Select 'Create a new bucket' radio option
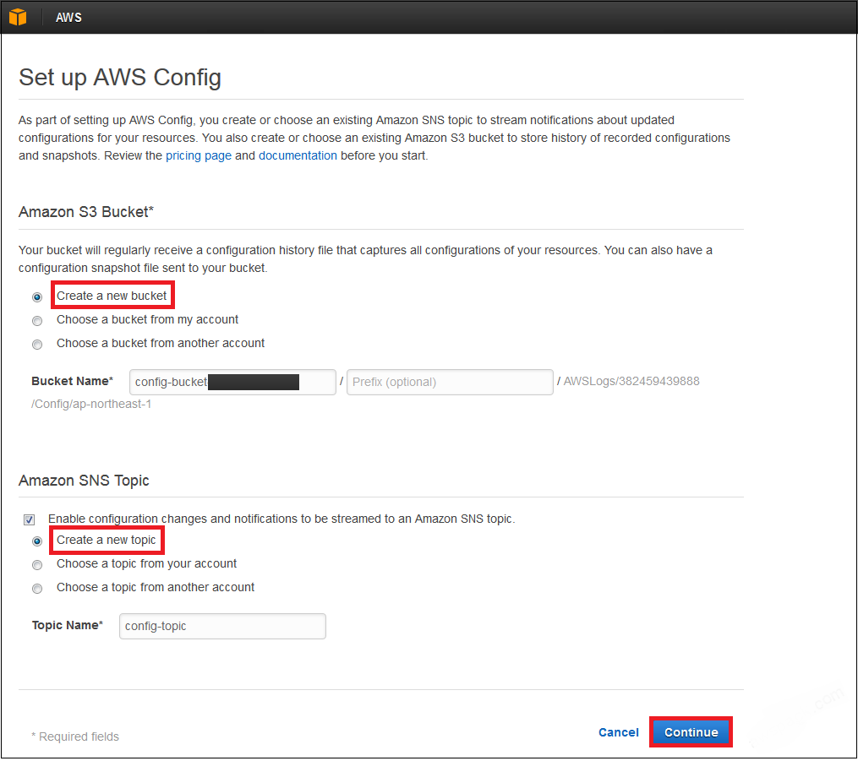 click(x=37, y=296)
